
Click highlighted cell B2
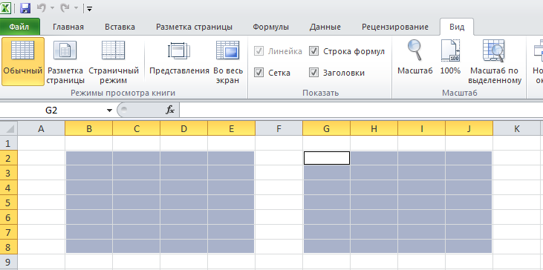(89, 158)
